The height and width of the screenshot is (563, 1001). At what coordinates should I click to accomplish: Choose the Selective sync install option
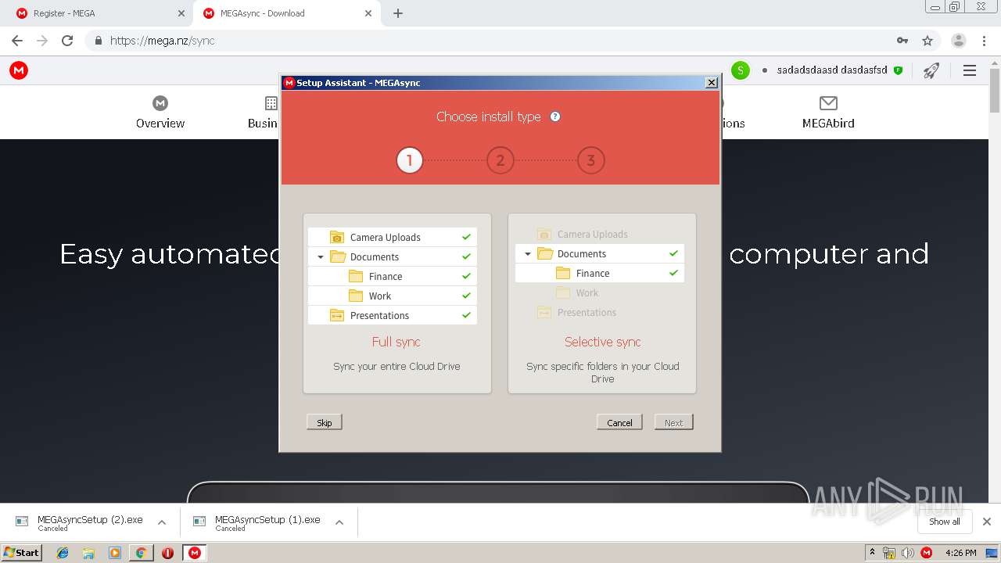coord(602,303)
